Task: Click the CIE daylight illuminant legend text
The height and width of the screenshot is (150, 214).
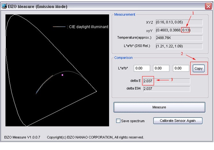Action: (x=89, y=27)
